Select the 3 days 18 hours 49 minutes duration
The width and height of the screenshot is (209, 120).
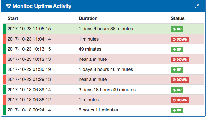[x=107, y=90]
